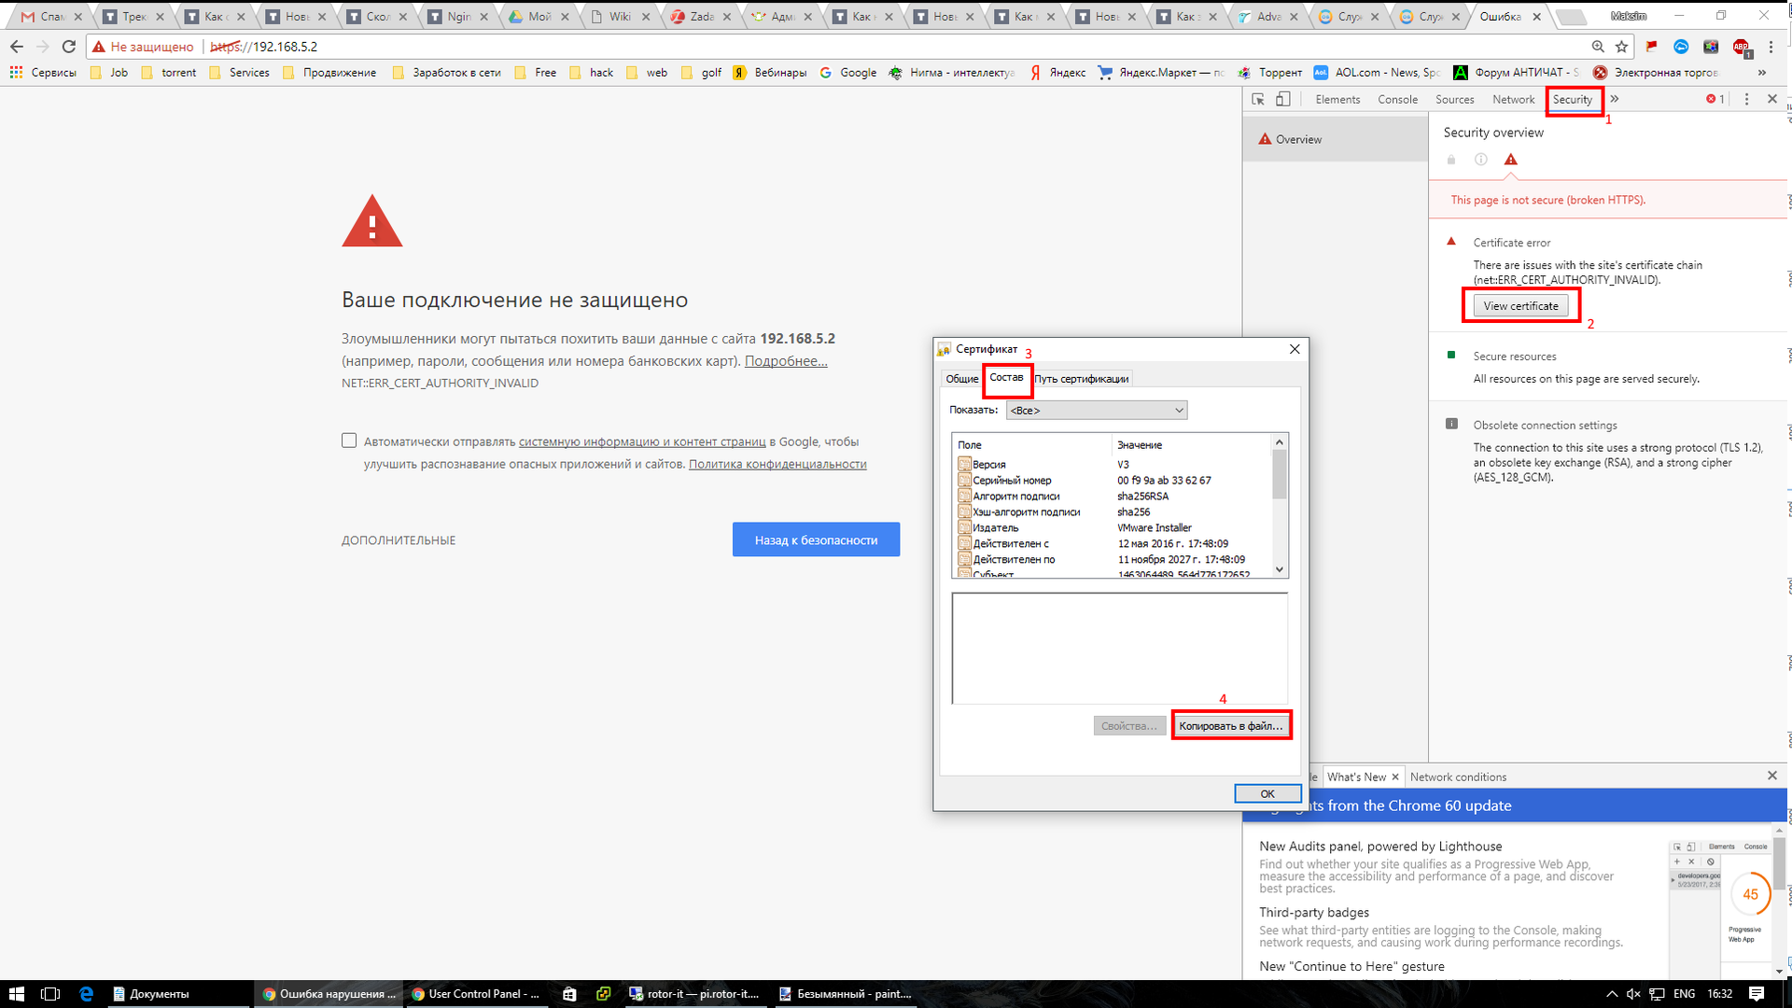Open the Google bookmark
Image resolution: width=1792 pixels, height=1008 pixels.
(x=848, y=72)
